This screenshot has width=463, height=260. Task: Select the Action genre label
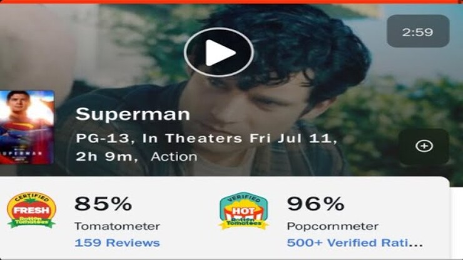click(x=174, y=156)
